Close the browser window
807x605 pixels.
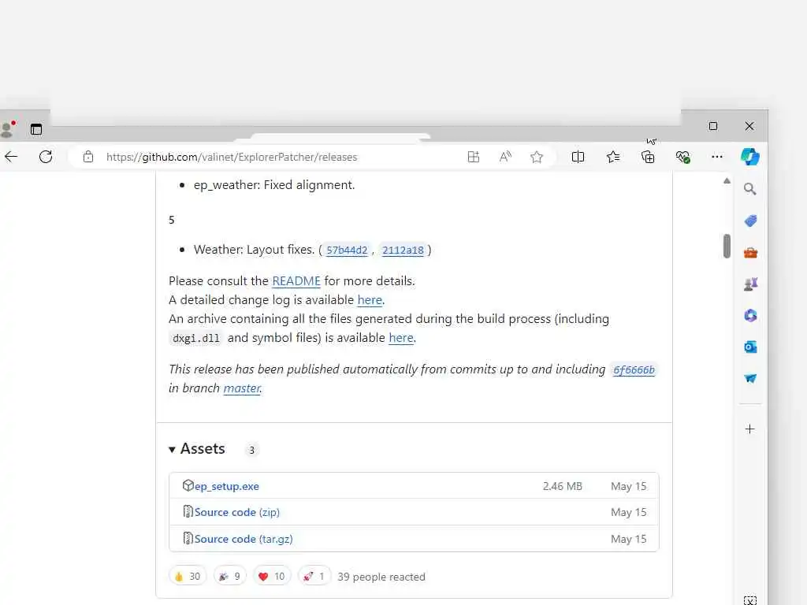click(749, 126)
